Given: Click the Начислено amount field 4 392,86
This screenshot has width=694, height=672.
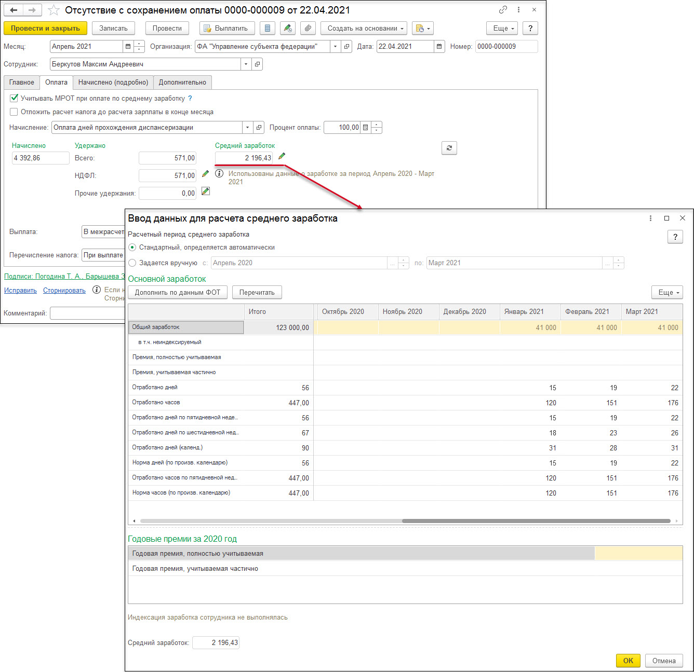Looking at the screenshot, I should (41, 158).
